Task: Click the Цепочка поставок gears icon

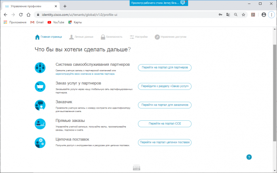Action: (x=40, y=142)
